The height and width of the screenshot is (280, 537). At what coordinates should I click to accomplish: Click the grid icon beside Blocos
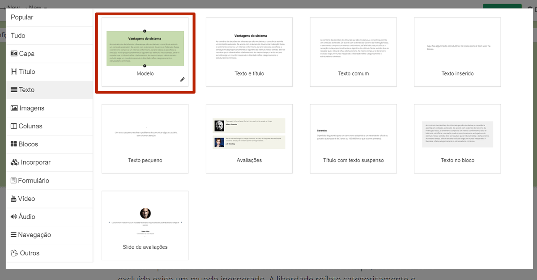point(14,144)
